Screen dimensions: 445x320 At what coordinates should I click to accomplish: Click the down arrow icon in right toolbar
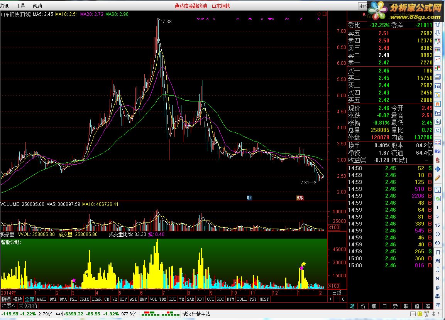[x=438, y=33]
